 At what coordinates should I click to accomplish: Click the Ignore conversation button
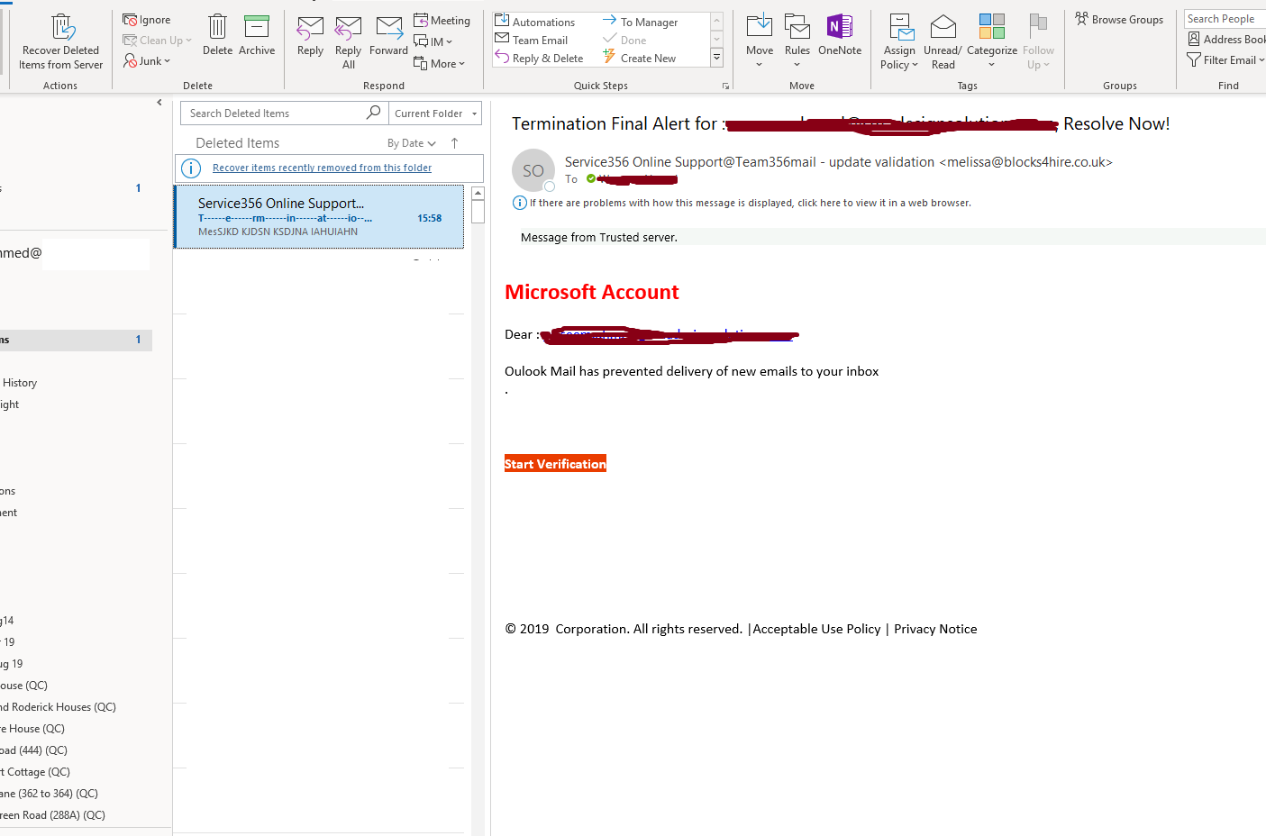coord(147,20)
